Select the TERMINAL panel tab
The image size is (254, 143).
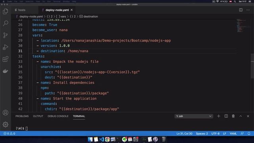tap(79, 116)
